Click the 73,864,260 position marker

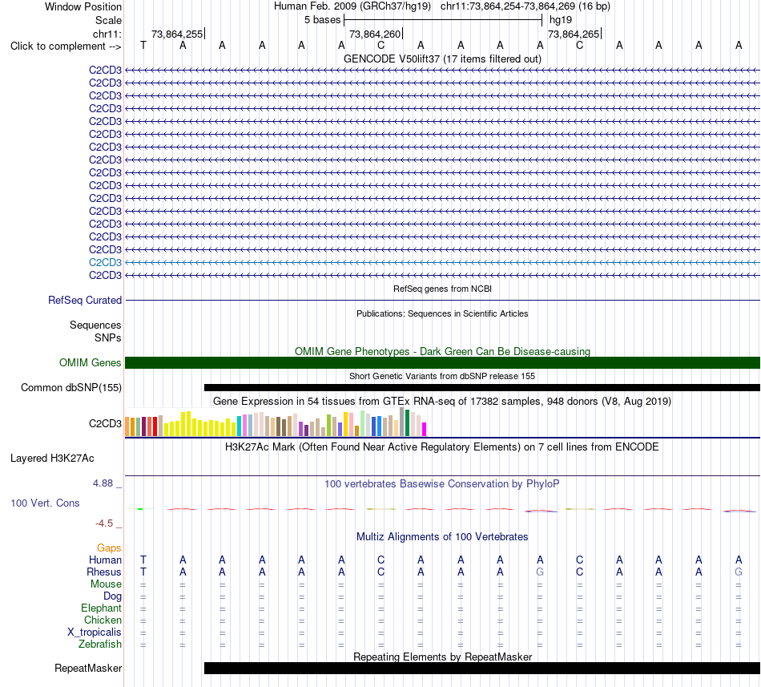point(375,34)
